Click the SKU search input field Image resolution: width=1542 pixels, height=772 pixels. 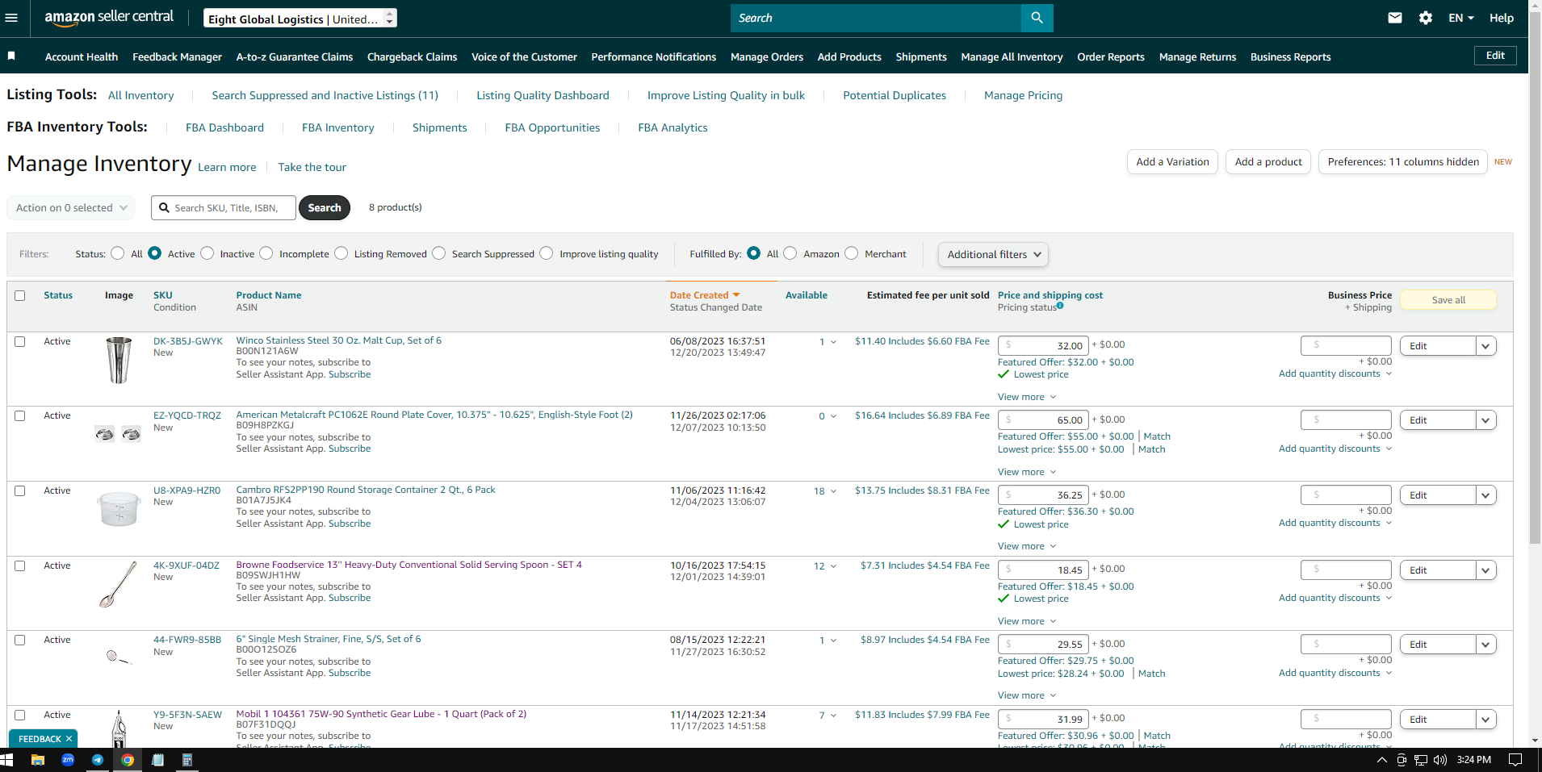tap(224, 207)
